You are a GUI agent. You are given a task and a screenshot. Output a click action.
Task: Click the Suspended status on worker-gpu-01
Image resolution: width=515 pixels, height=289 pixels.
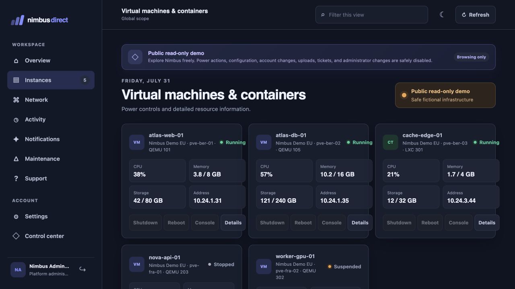[x=344, y=267]
